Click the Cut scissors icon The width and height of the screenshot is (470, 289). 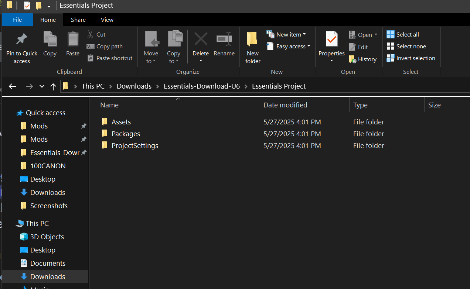pyautogui.click(x=91, y=34)
